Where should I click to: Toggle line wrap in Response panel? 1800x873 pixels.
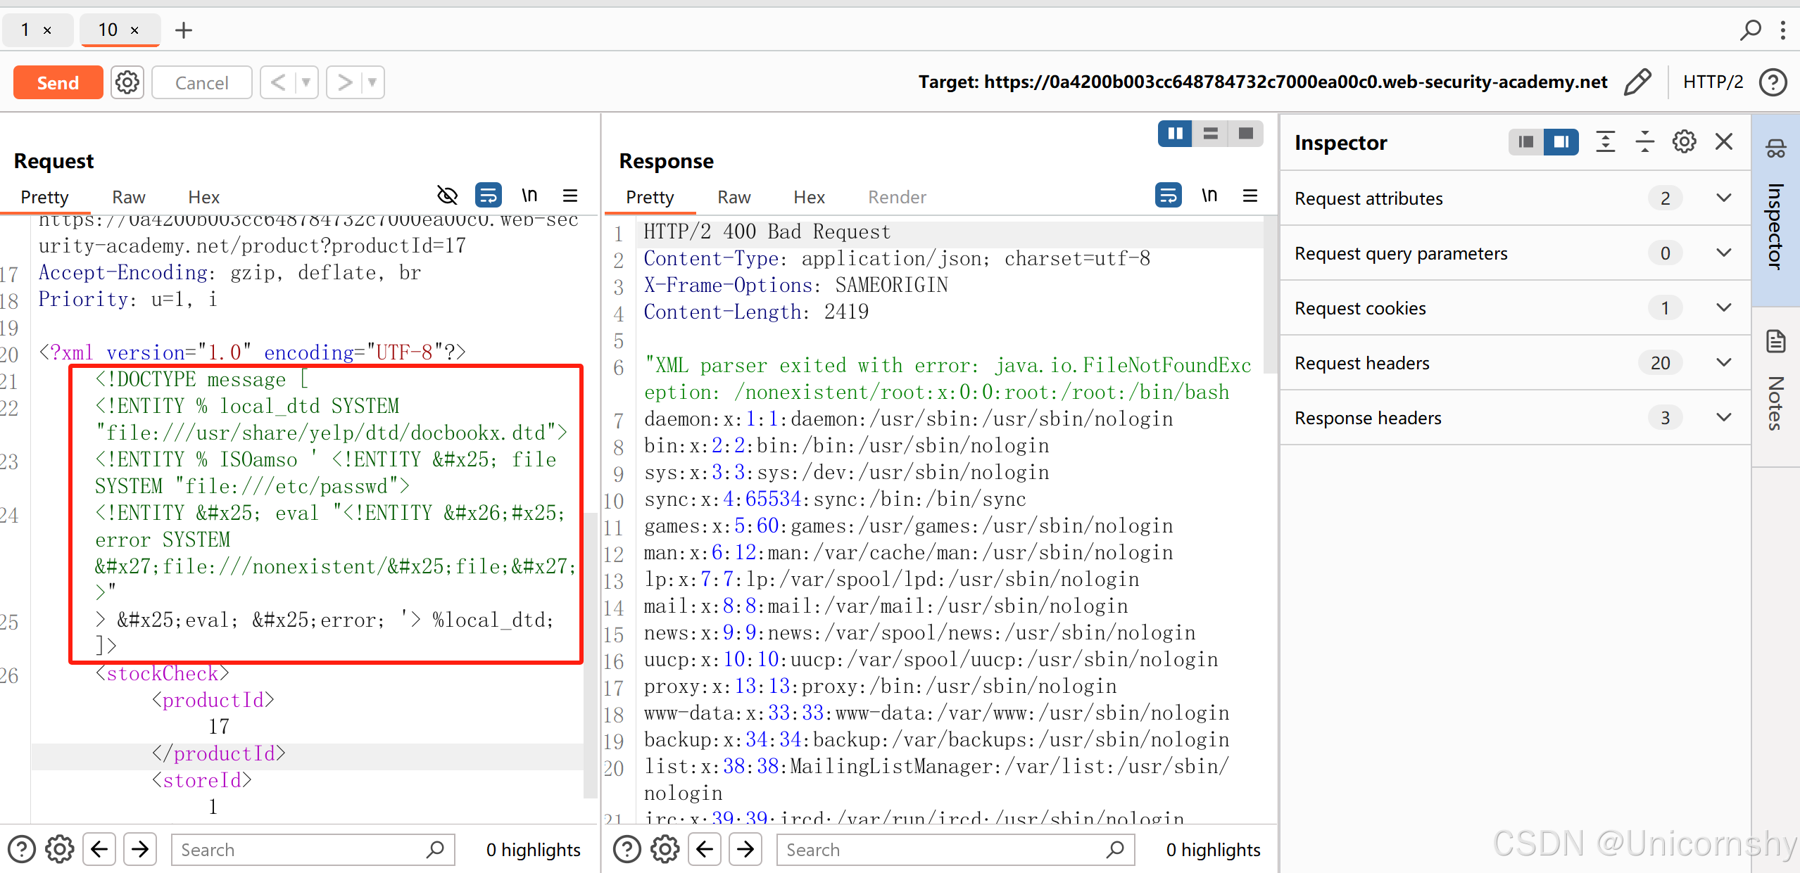pos(1169,196)
